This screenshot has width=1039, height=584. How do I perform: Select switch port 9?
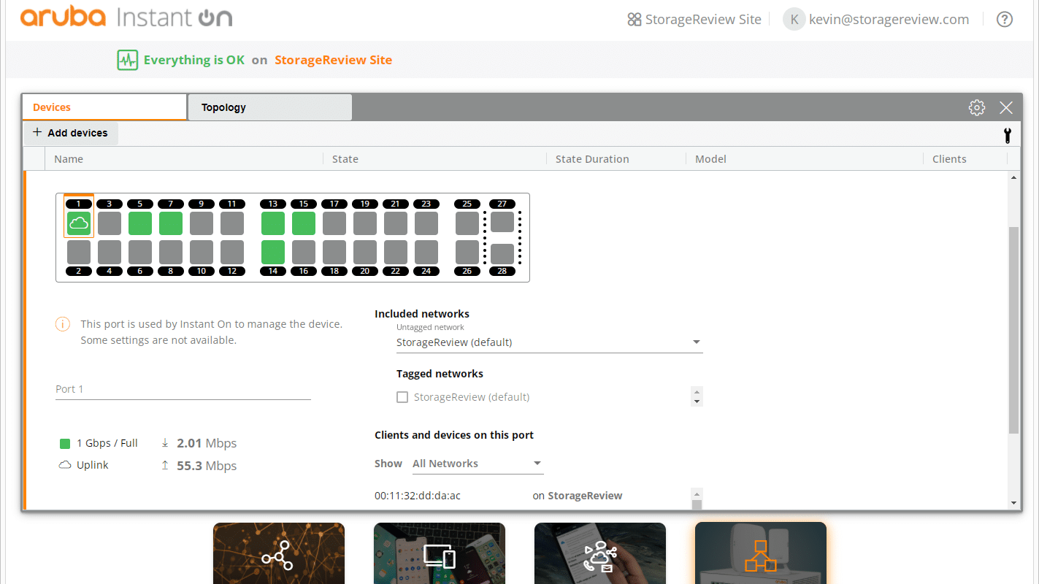[x=202, y=223]
